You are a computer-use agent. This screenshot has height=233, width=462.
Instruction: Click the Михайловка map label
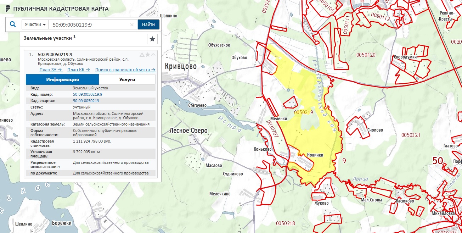click(x=443, y=213)
